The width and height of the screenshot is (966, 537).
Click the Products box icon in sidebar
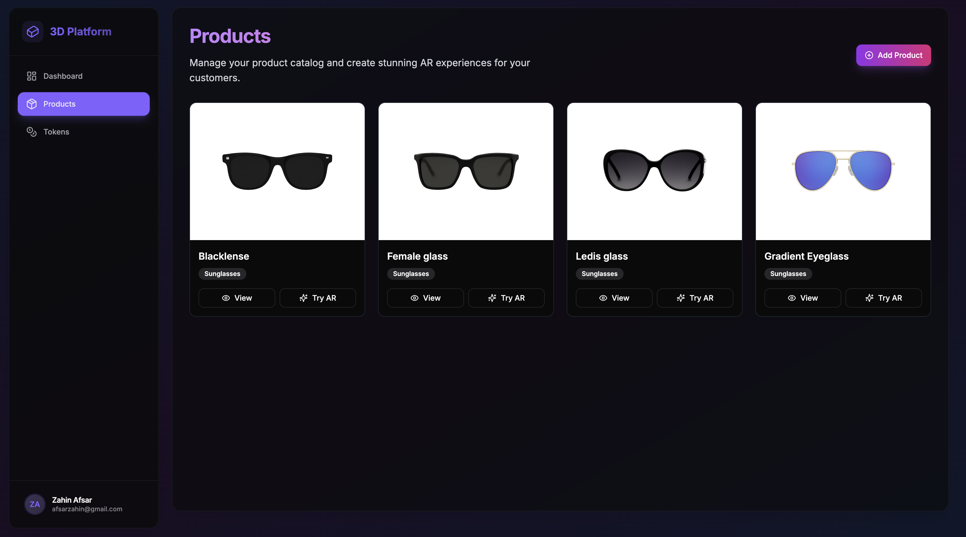[31, 104]
